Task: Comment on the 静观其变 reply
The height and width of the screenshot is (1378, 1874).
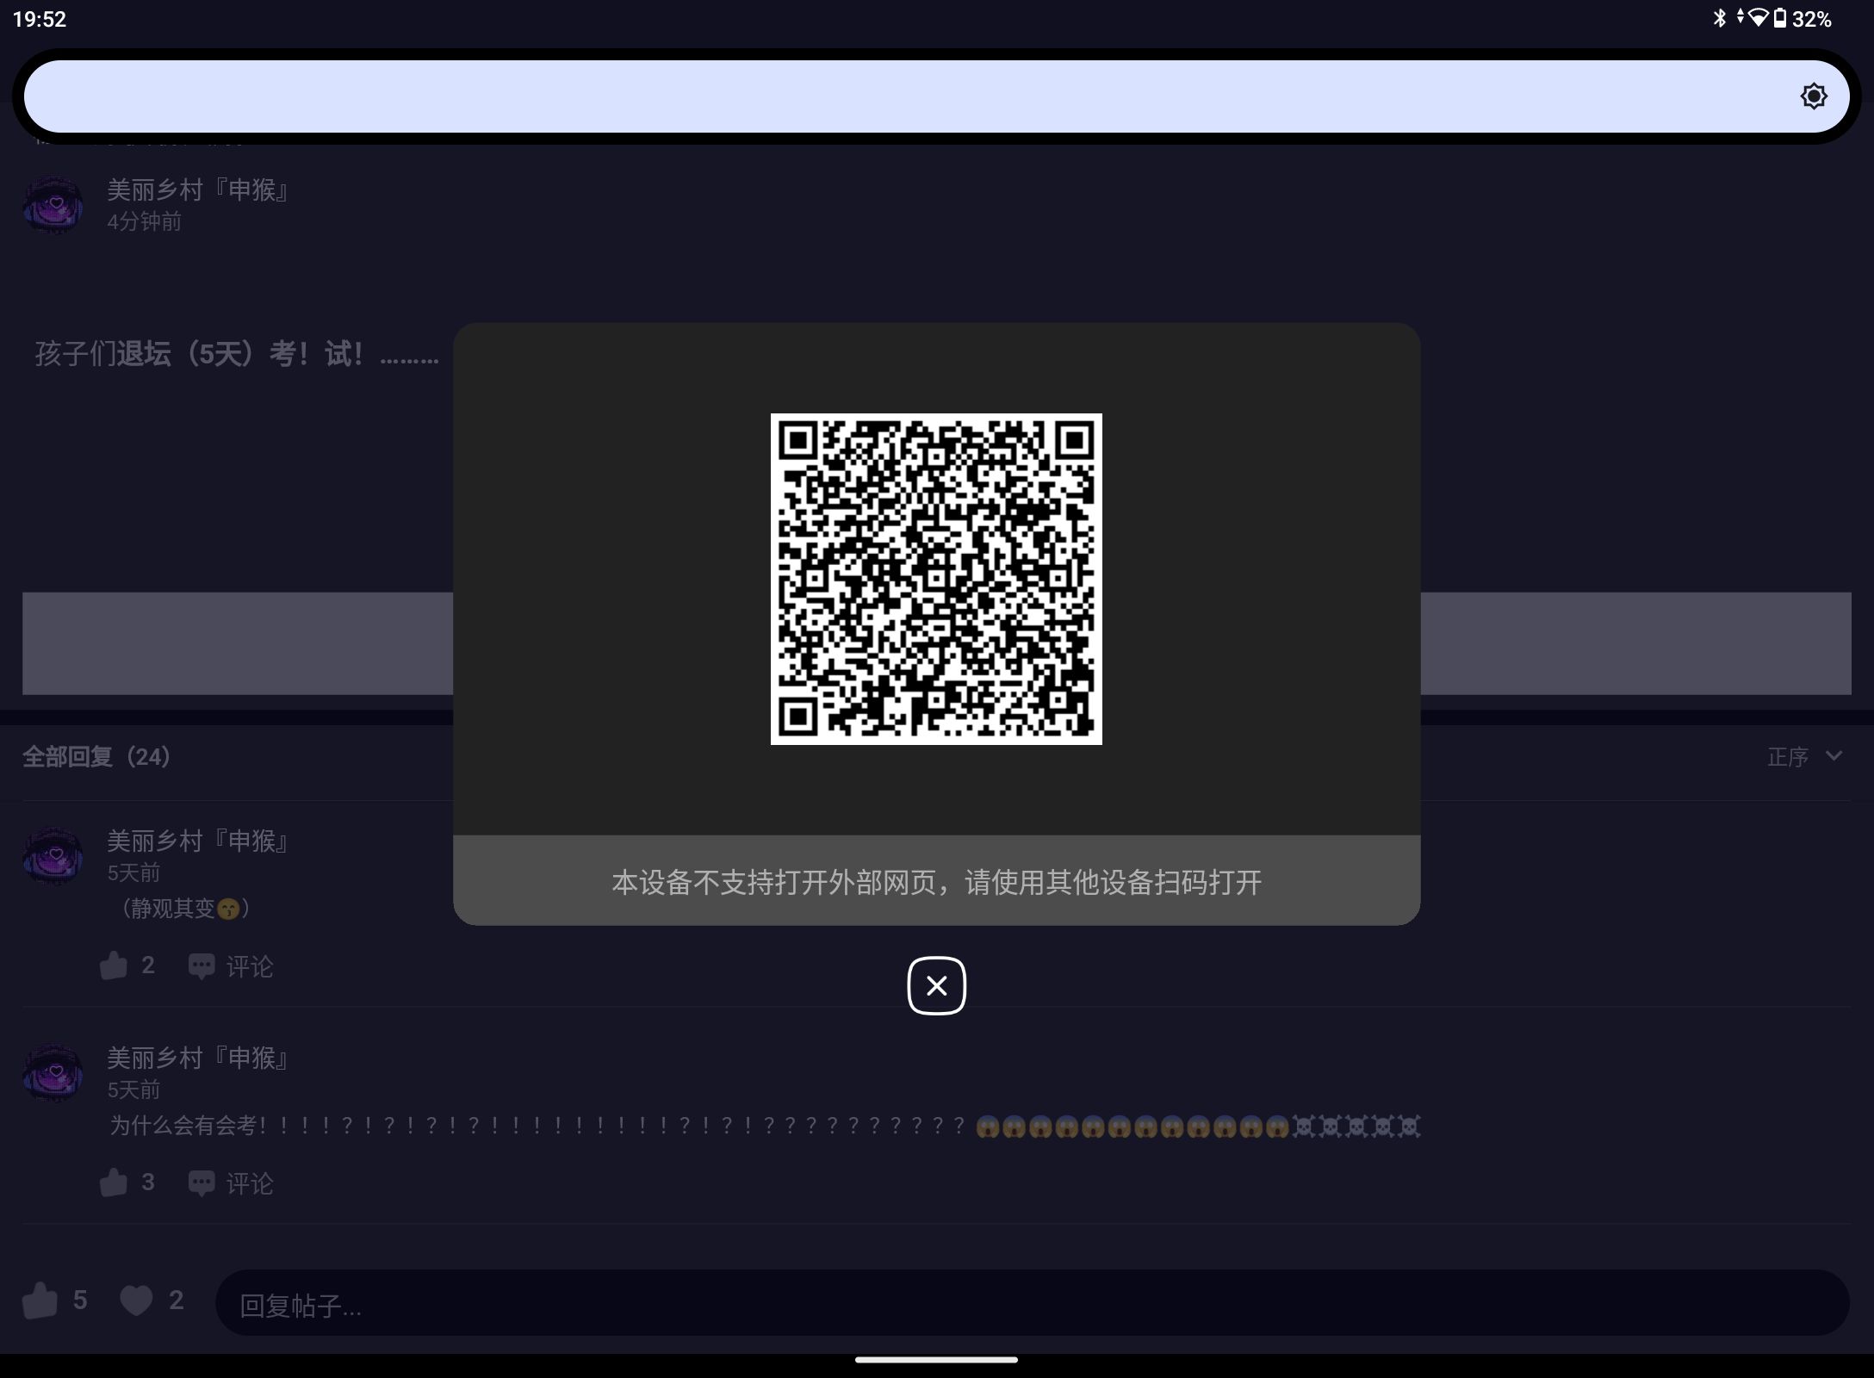Action: [230, 966]
